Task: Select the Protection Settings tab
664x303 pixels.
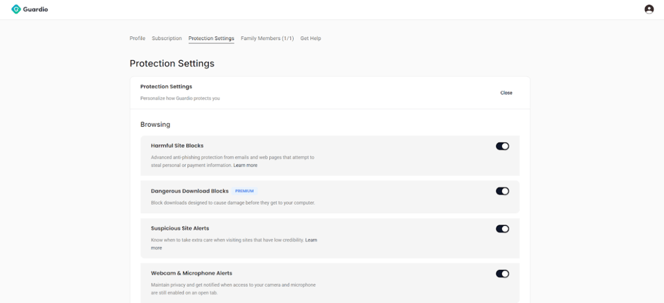Action: coord(211,38)
